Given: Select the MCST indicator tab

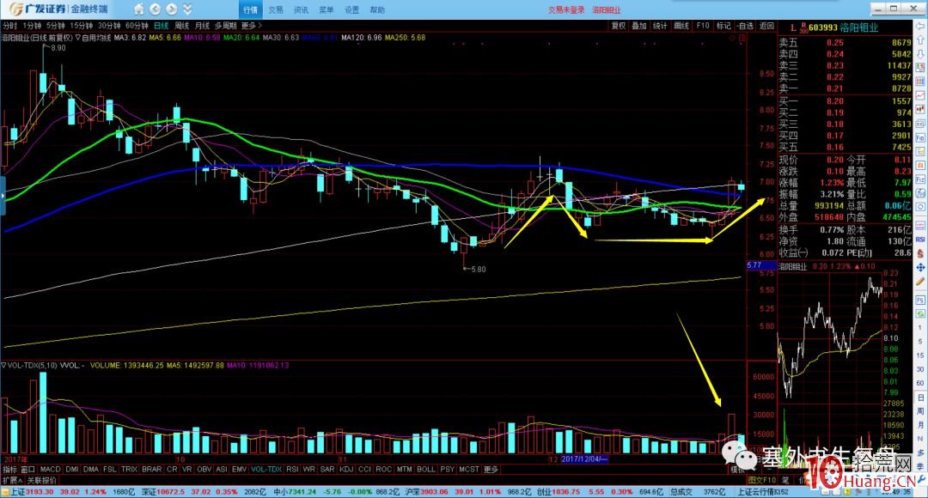Looking at the screenshot, I should click(469, 469).
